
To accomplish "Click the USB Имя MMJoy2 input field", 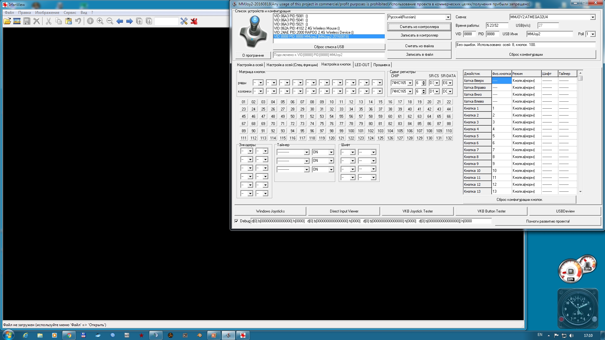I will 550,34.
